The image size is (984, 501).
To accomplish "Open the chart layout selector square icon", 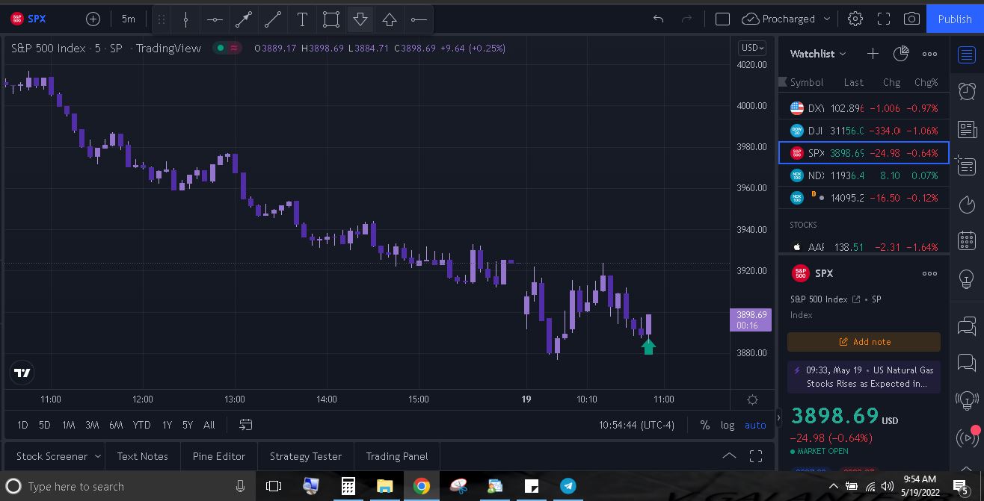I will [x=722, y=19].
